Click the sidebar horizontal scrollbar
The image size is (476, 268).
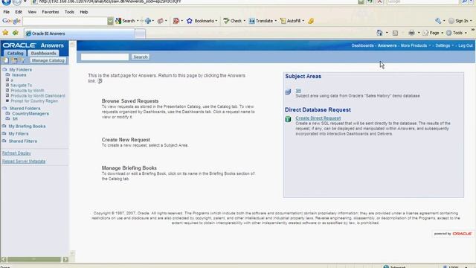(x=34, y=259)
